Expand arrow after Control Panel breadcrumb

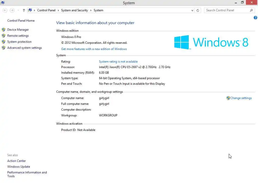58,10
